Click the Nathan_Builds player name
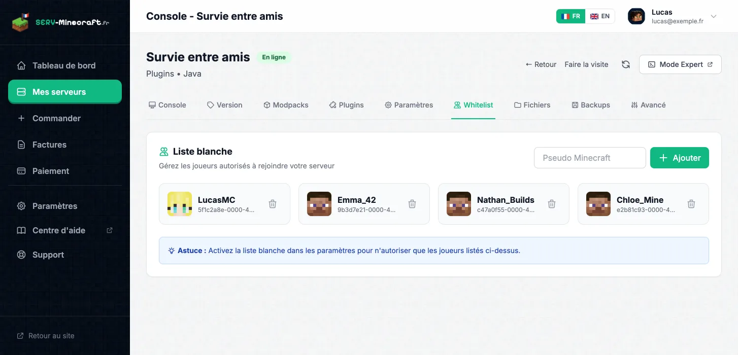This screenshot has width=738, height=355. pos(506,200)
